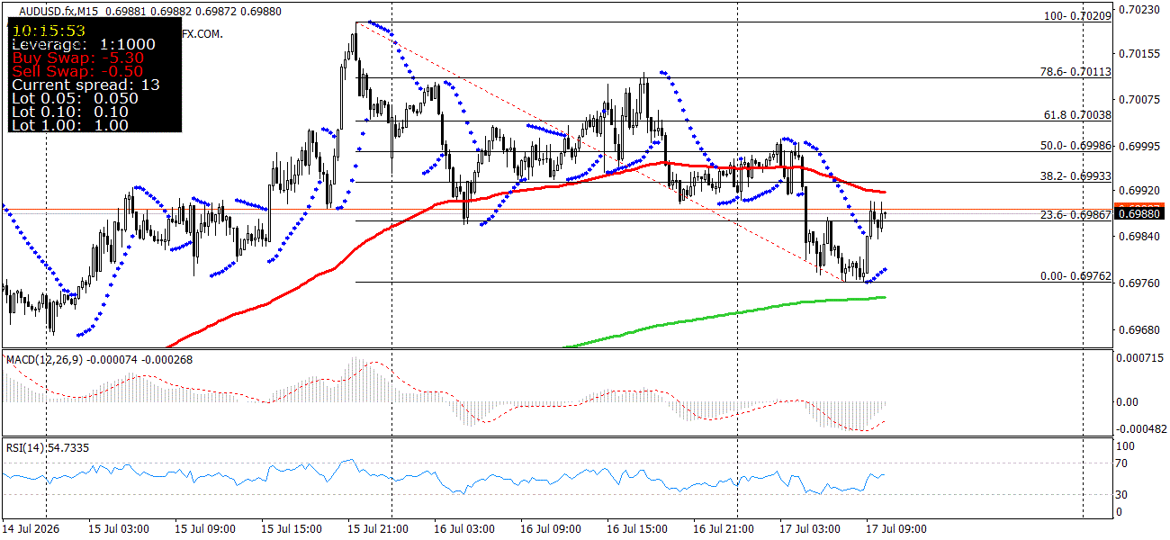Click the Buy Swap: -5.30 line
This screenshot has width=1170, height=540.
point(78,58)
